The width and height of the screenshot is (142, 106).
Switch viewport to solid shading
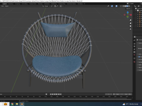coord(125,6)
